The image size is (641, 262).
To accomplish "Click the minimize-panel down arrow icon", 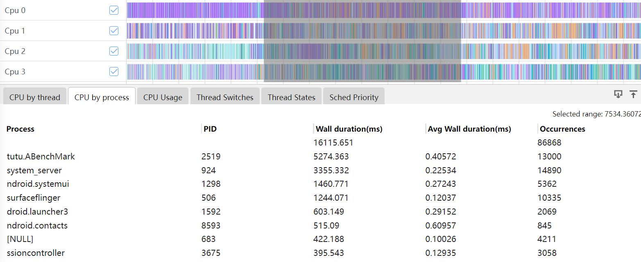I will pos(618,94).
